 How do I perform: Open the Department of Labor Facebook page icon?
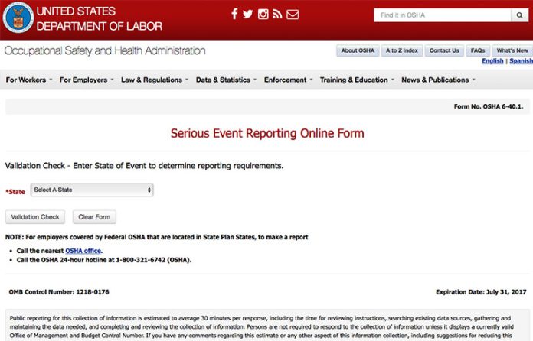(234, 14)
